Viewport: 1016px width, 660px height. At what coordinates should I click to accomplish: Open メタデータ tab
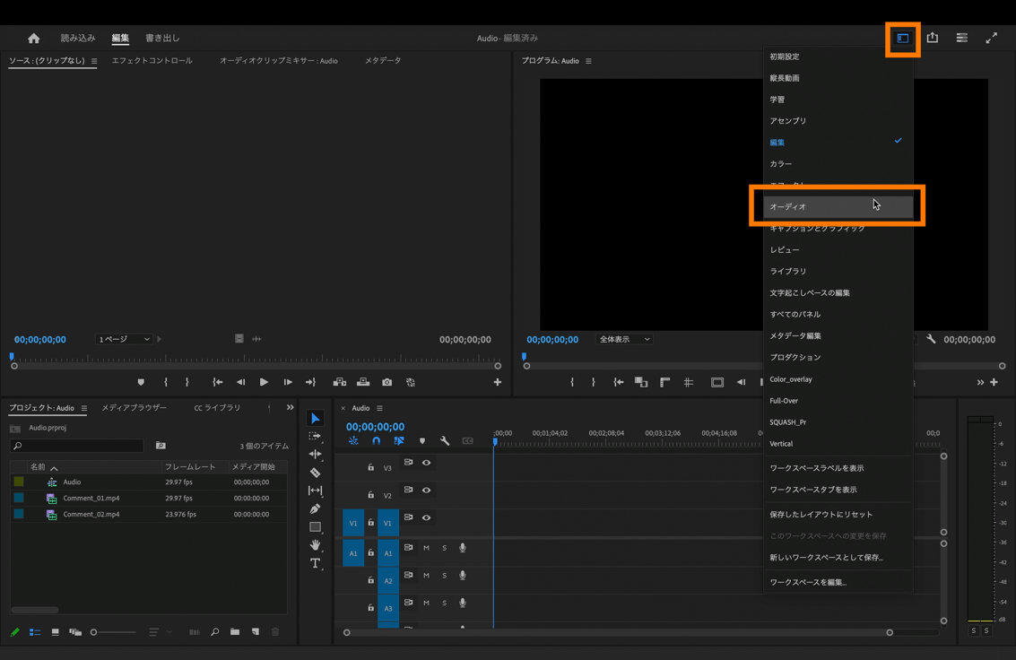tap(383, 61)
